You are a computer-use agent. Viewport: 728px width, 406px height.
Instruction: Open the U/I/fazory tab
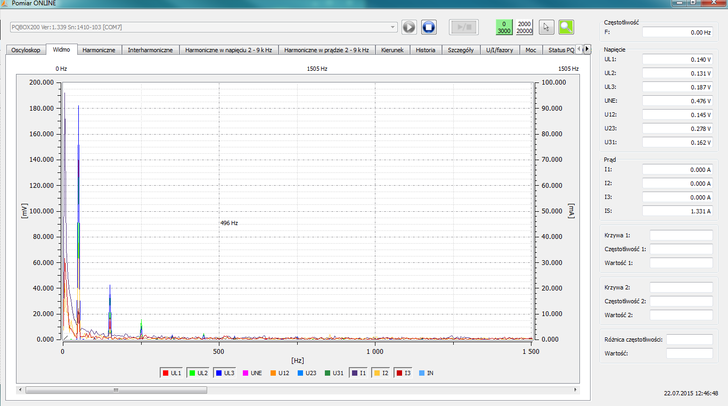(499, 50)
